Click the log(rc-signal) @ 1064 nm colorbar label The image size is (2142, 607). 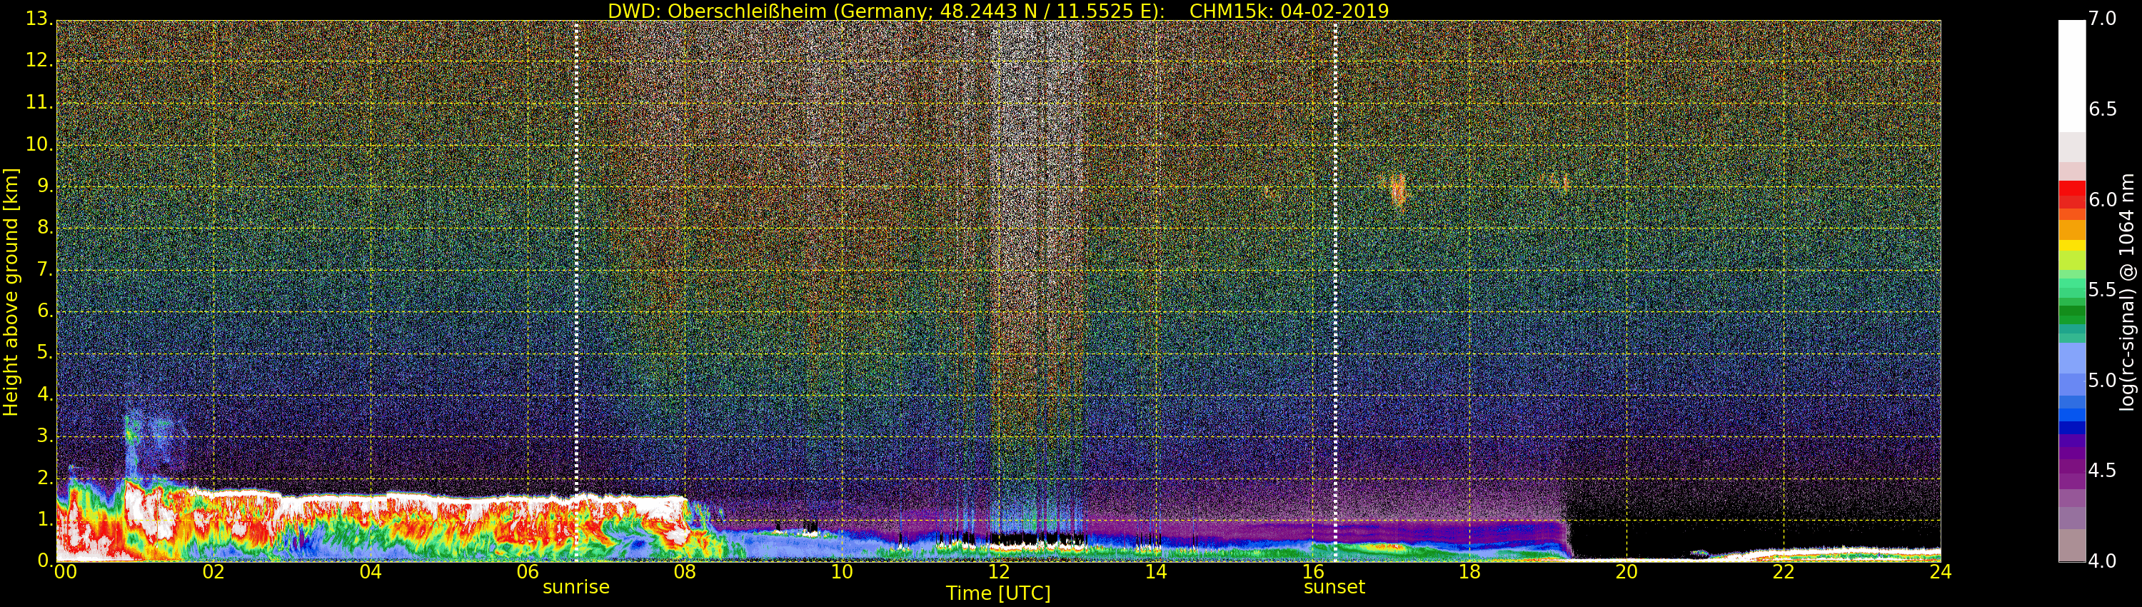point(2127,291)
